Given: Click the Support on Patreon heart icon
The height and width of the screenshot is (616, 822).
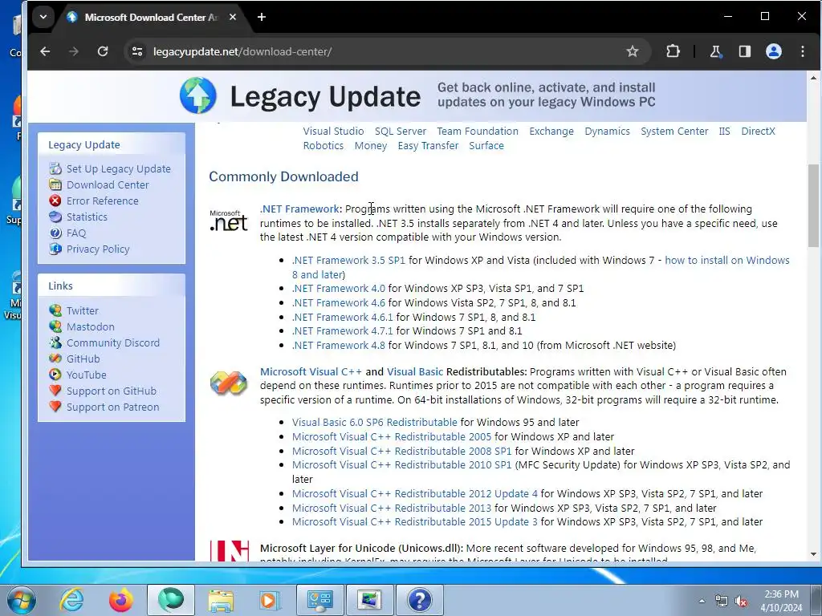Looking at the screenshot, I should click(x=55, y=407).
